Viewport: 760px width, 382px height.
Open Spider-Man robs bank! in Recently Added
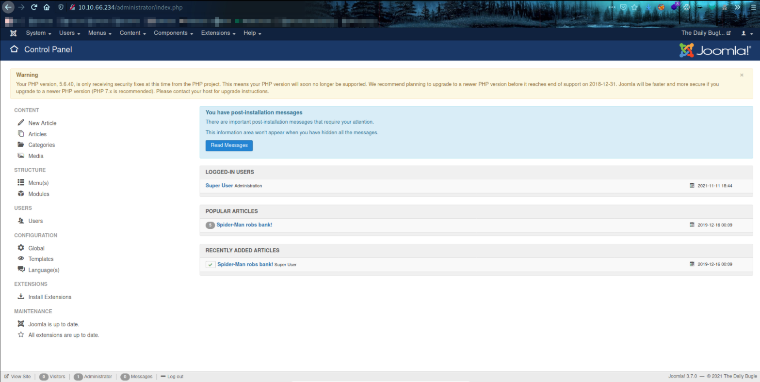tap(245, 264)
